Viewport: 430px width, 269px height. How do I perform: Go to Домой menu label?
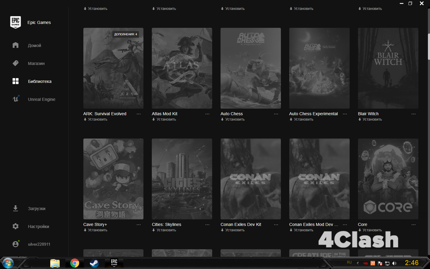[35, 45]
